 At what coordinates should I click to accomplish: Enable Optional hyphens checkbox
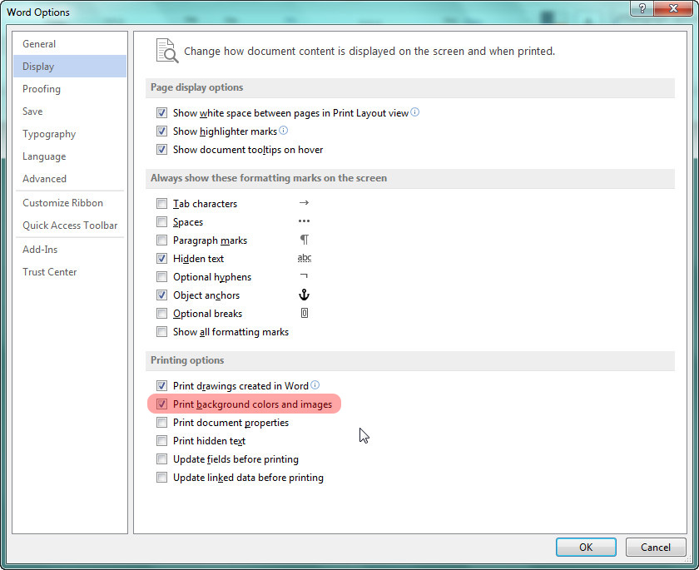(x=161, y=277)
